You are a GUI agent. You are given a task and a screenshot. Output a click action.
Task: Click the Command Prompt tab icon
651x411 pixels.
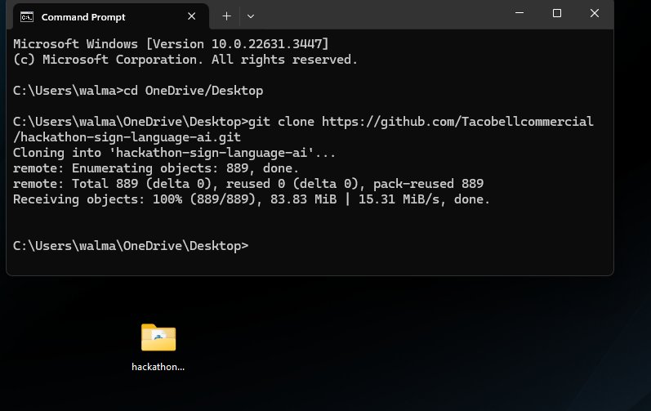point(27,17)
